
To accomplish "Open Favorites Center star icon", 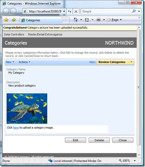I will tap(6, 20).
